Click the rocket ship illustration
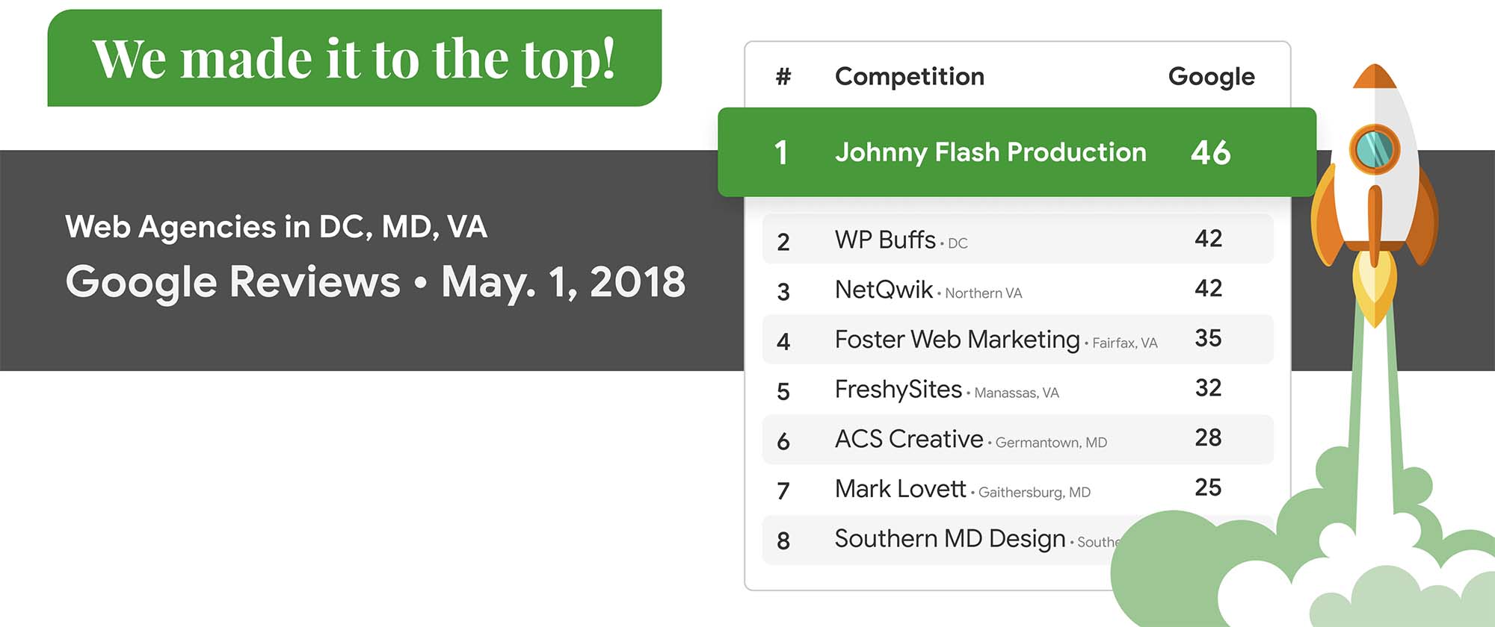 pos(1375,196)
